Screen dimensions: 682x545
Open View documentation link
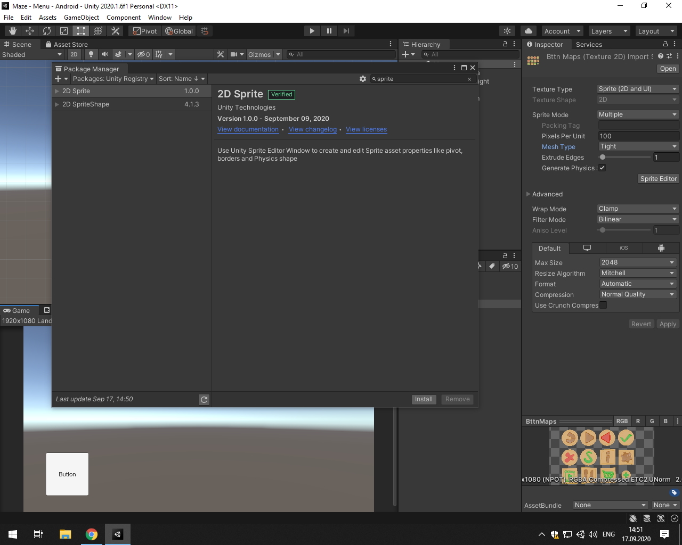[248, 129]
